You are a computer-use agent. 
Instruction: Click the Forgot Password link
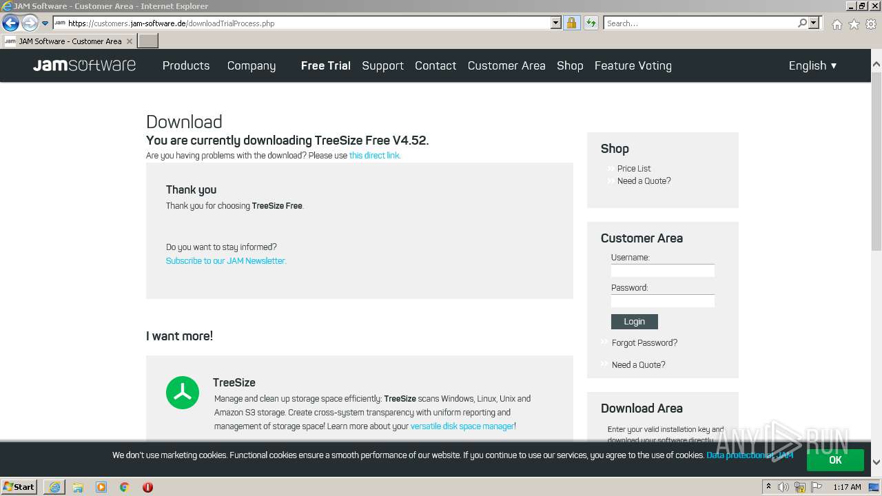click(x=644, y=343)
